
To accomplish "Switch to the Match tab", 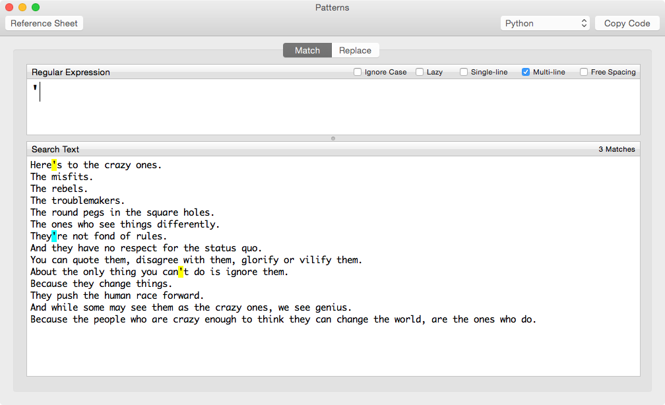I will (x=307, y=51).
